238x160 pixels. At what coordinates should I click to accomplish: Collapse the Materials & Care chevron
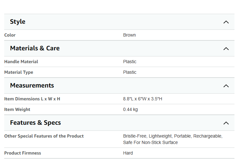point(226,49)
